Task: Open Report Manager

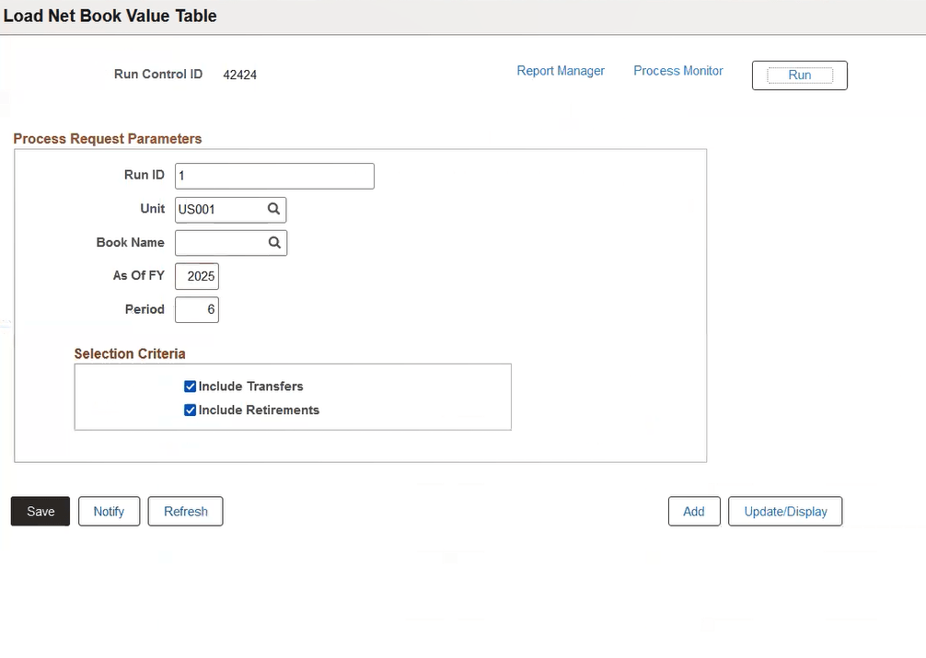Action: [561, 70]
